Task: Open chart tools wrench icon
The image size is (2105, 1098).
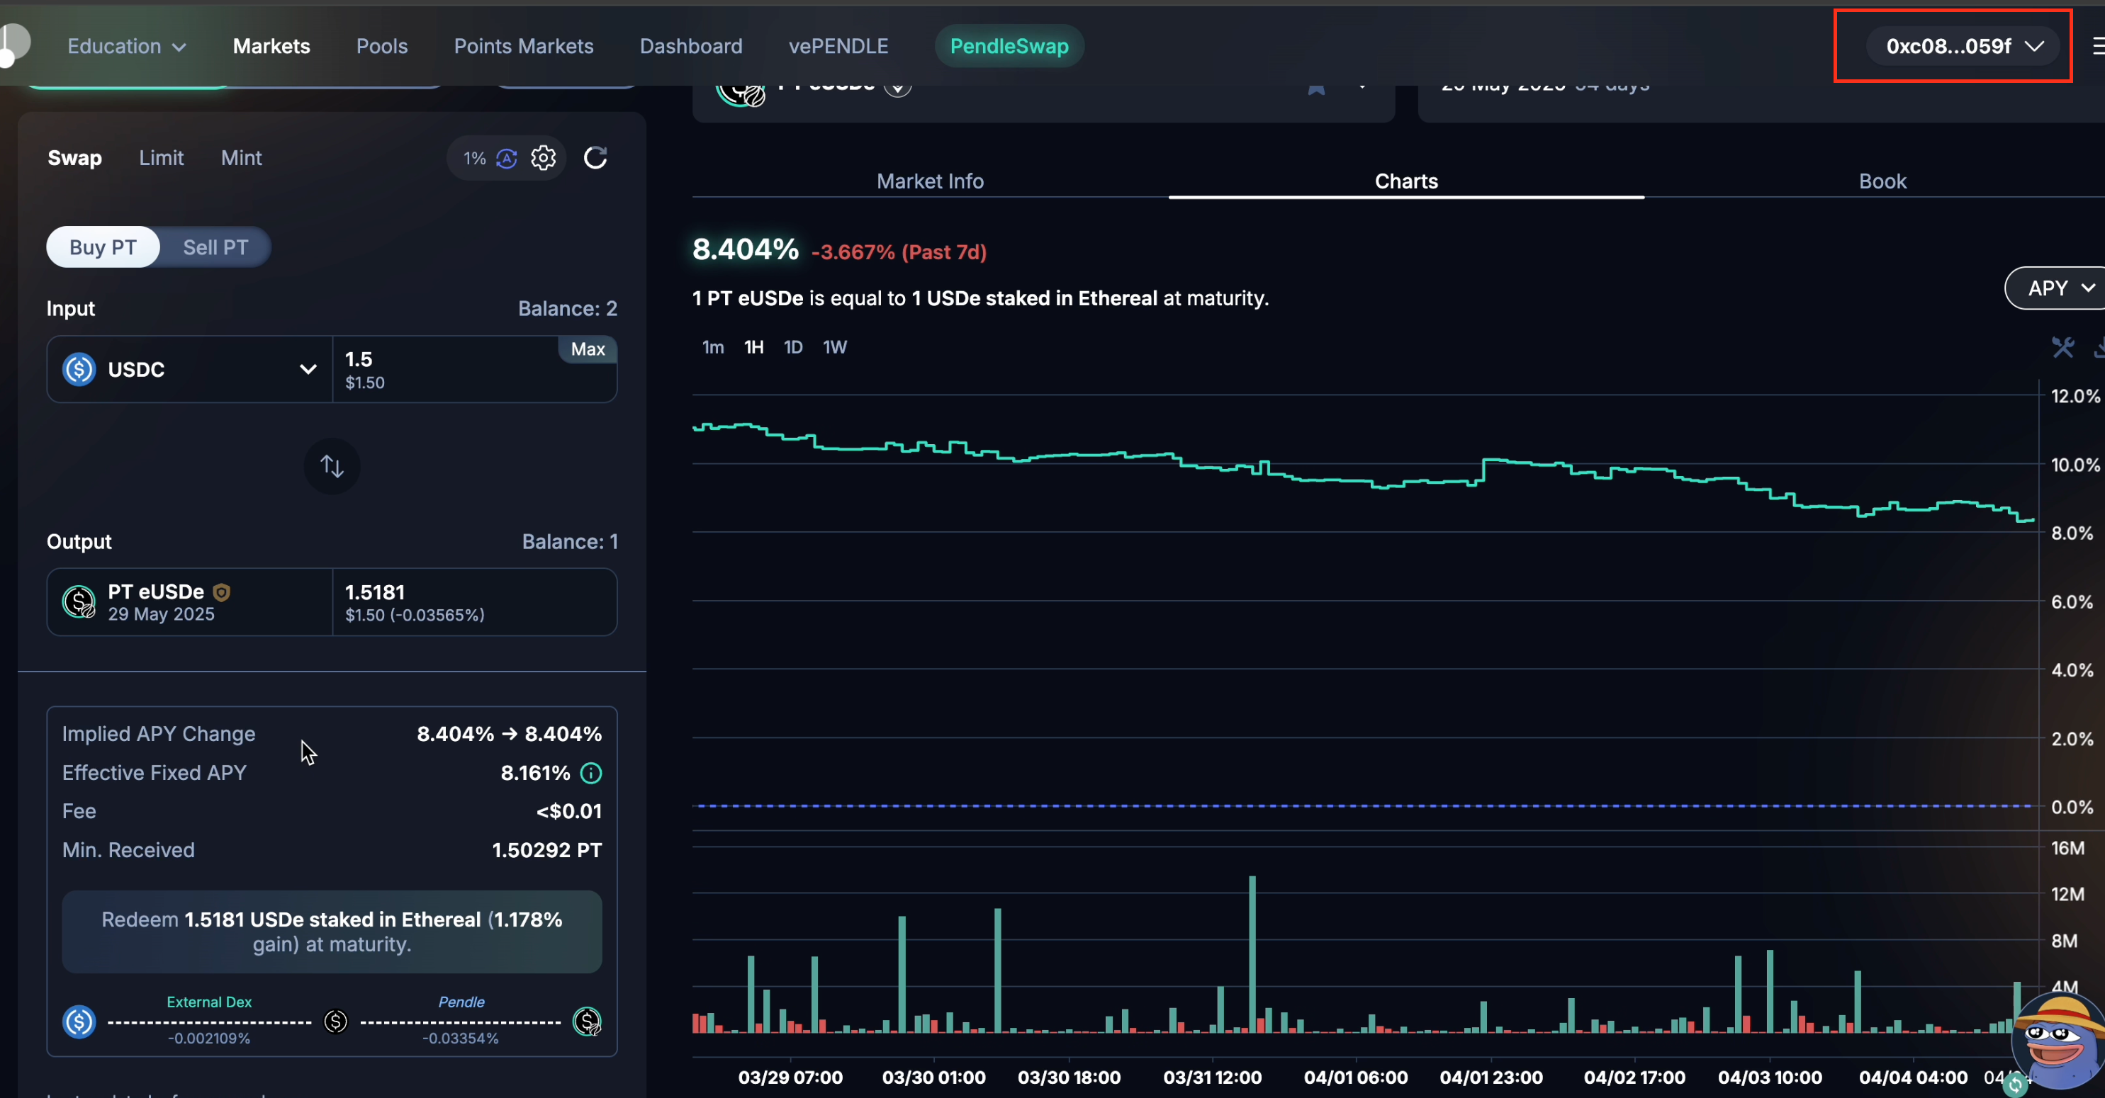Action: point(2062,348)
